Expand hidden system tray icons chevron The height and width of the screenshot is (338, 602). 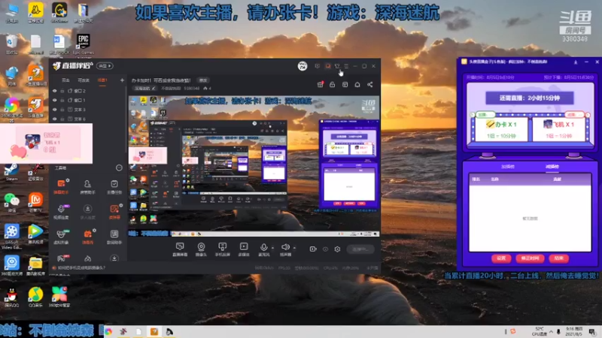(x=551, y=331)
